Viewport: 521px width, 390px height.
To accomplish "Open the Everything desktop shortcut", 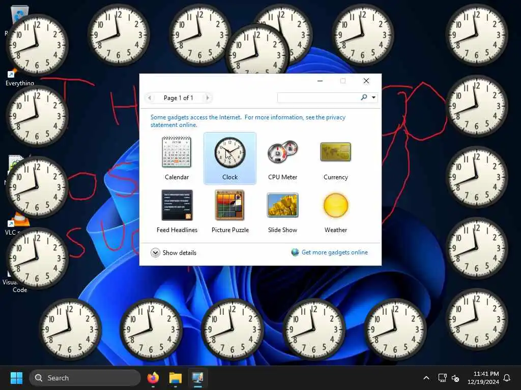I will pyautogui.click(x=20, y=83).
